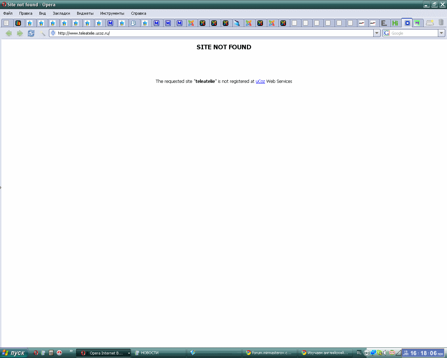
Task: Click the Wand password-manager icon
Action: coord(42,33)
